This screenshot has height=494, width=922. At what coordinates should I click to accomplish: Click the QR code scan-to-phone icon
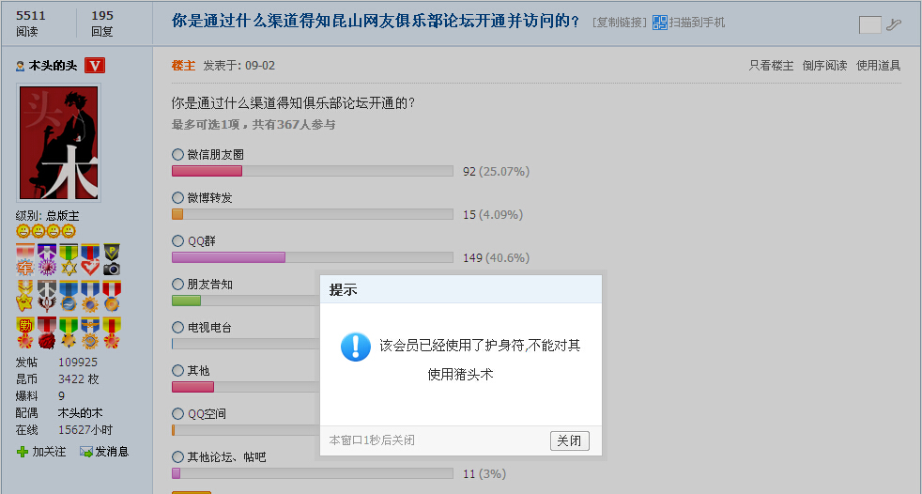click(x=660, y=23)
